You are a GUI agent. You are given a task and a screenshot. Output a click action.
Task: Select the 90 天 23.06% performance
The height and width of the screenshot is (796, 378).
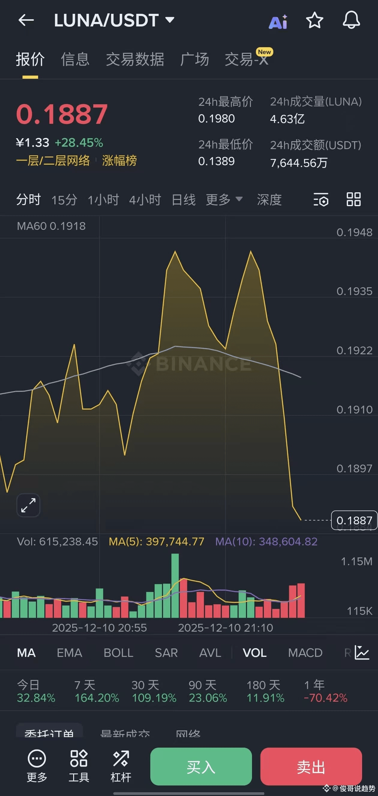(208, 691)
